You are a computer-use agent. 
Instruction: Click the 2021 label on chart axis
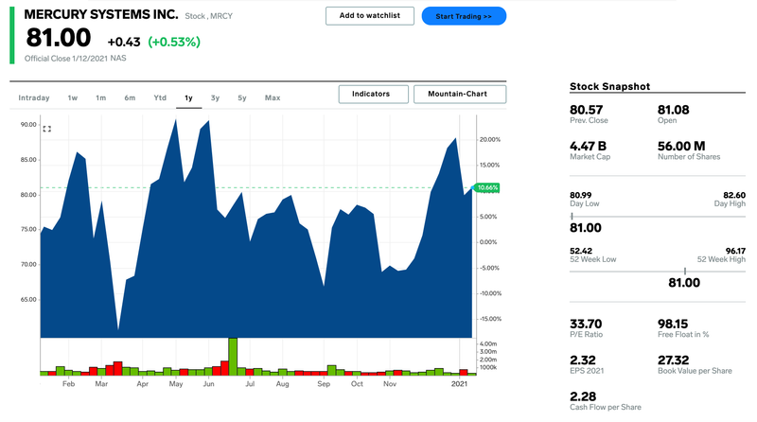pos(459,384)
